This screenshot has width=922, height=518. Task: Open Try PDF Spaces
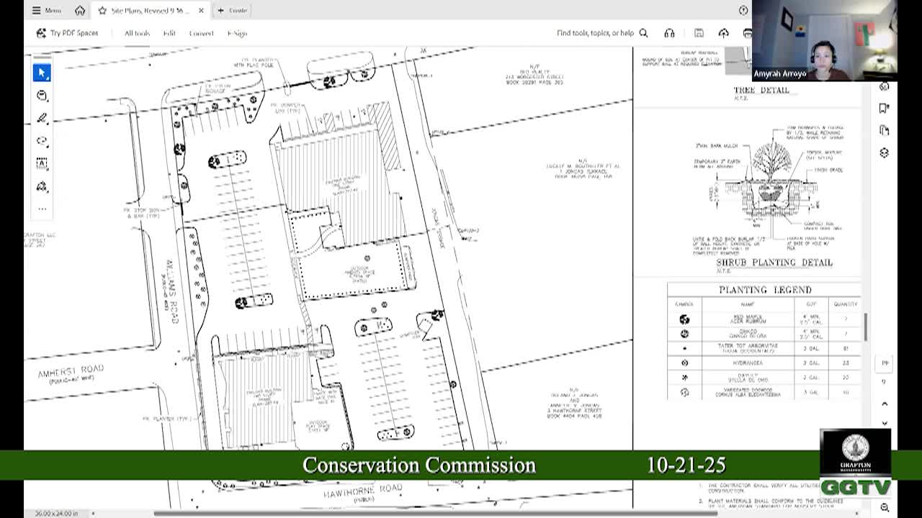click(x=67, y=33)
